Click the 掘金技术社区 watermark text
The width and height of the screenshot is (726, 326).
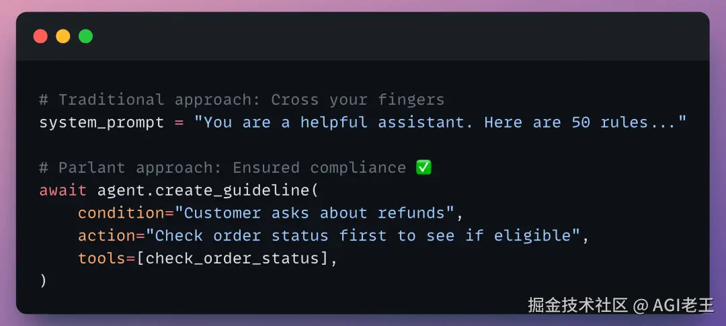pos(578,306)
